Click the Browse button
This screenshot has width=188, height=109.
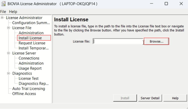tap(156, 41)
